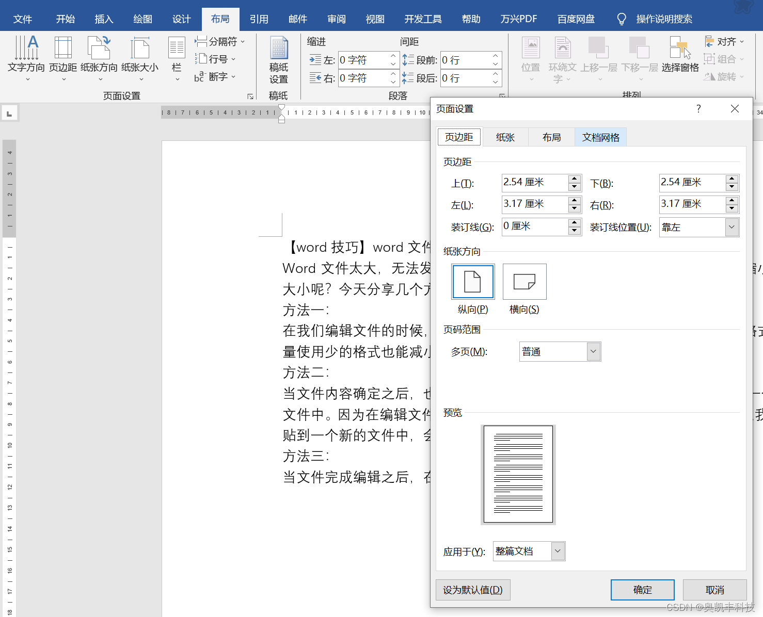
Task: Switch to the 布局 tab in dialog
Action: coord(552,137)
